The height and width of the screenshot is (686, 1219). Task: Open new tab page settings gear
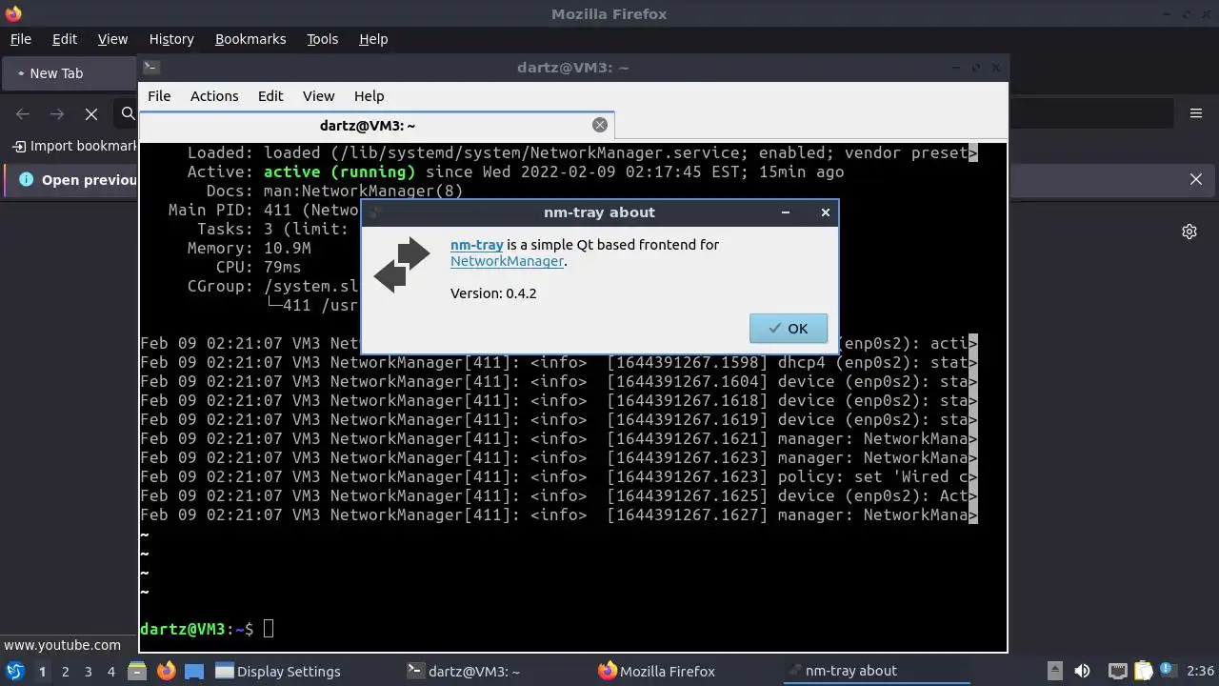1189,232
